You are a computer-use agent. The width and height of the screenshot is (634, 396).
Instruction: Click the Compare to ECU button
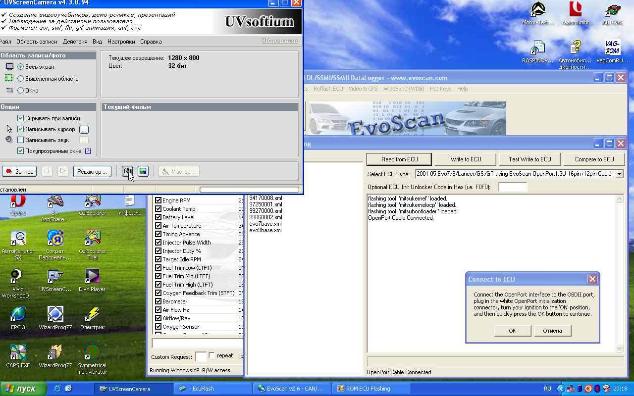tap(594, 159)
